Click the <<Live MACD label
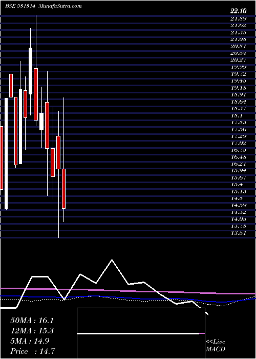The width and height of the screenshot is (256, 359). tap(216, 346)
